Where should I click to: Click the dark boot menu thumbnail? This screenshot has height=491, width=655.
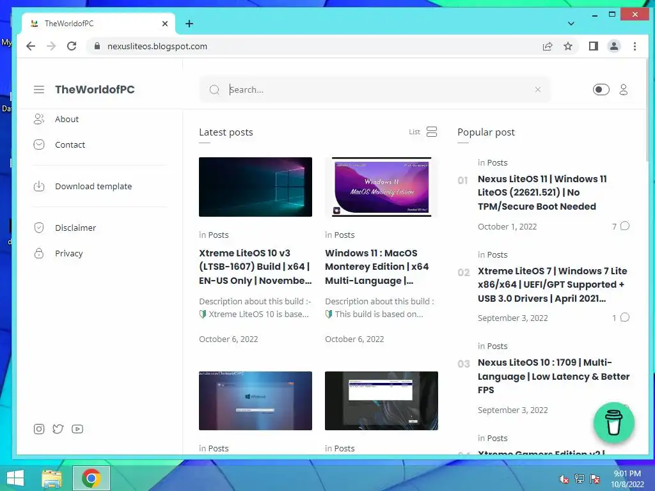tap(381, 401)
